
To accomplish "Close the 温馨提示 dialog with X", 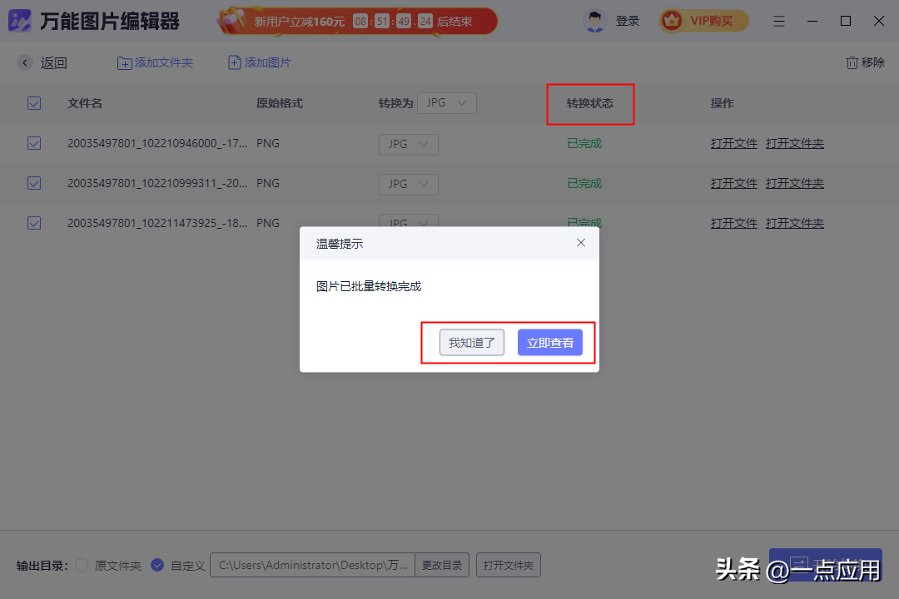I will coord(581,243).
